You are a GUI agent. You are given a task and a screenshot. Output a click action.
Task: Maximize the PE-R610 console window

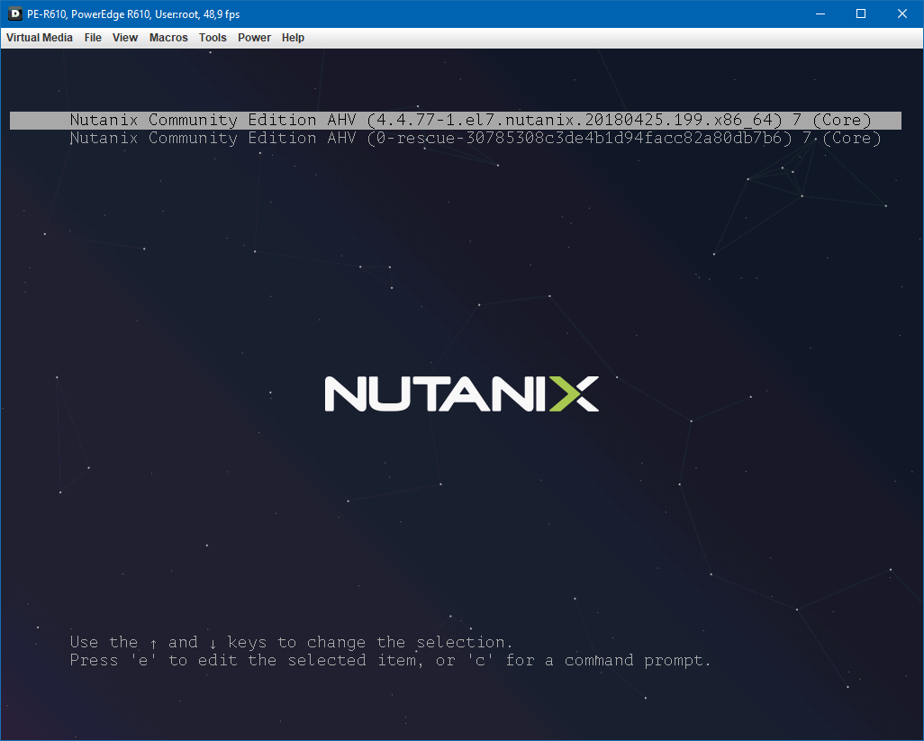[861, 14]
